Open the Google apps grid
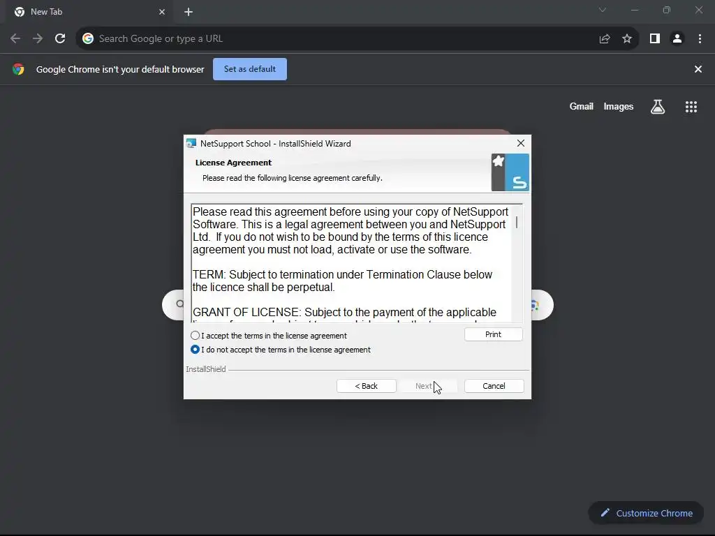 (691, 107)
